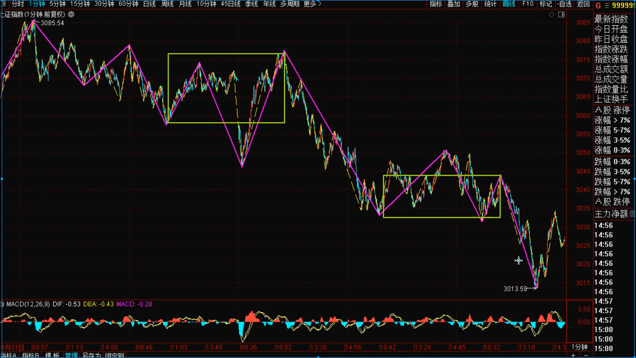Click the 09:36 time axis marker
This screenshot has height=358, width=636.
(x=249, y=347)
